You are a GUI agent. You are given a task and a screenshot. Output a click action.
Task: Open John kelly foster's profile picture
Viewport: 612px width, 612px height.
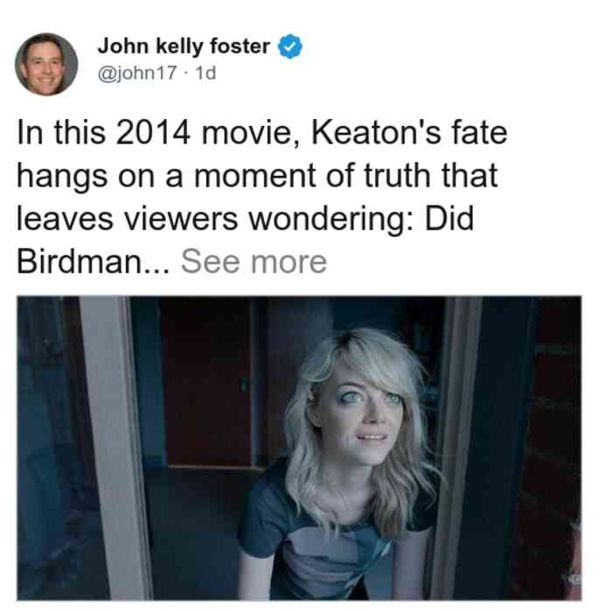46,65
